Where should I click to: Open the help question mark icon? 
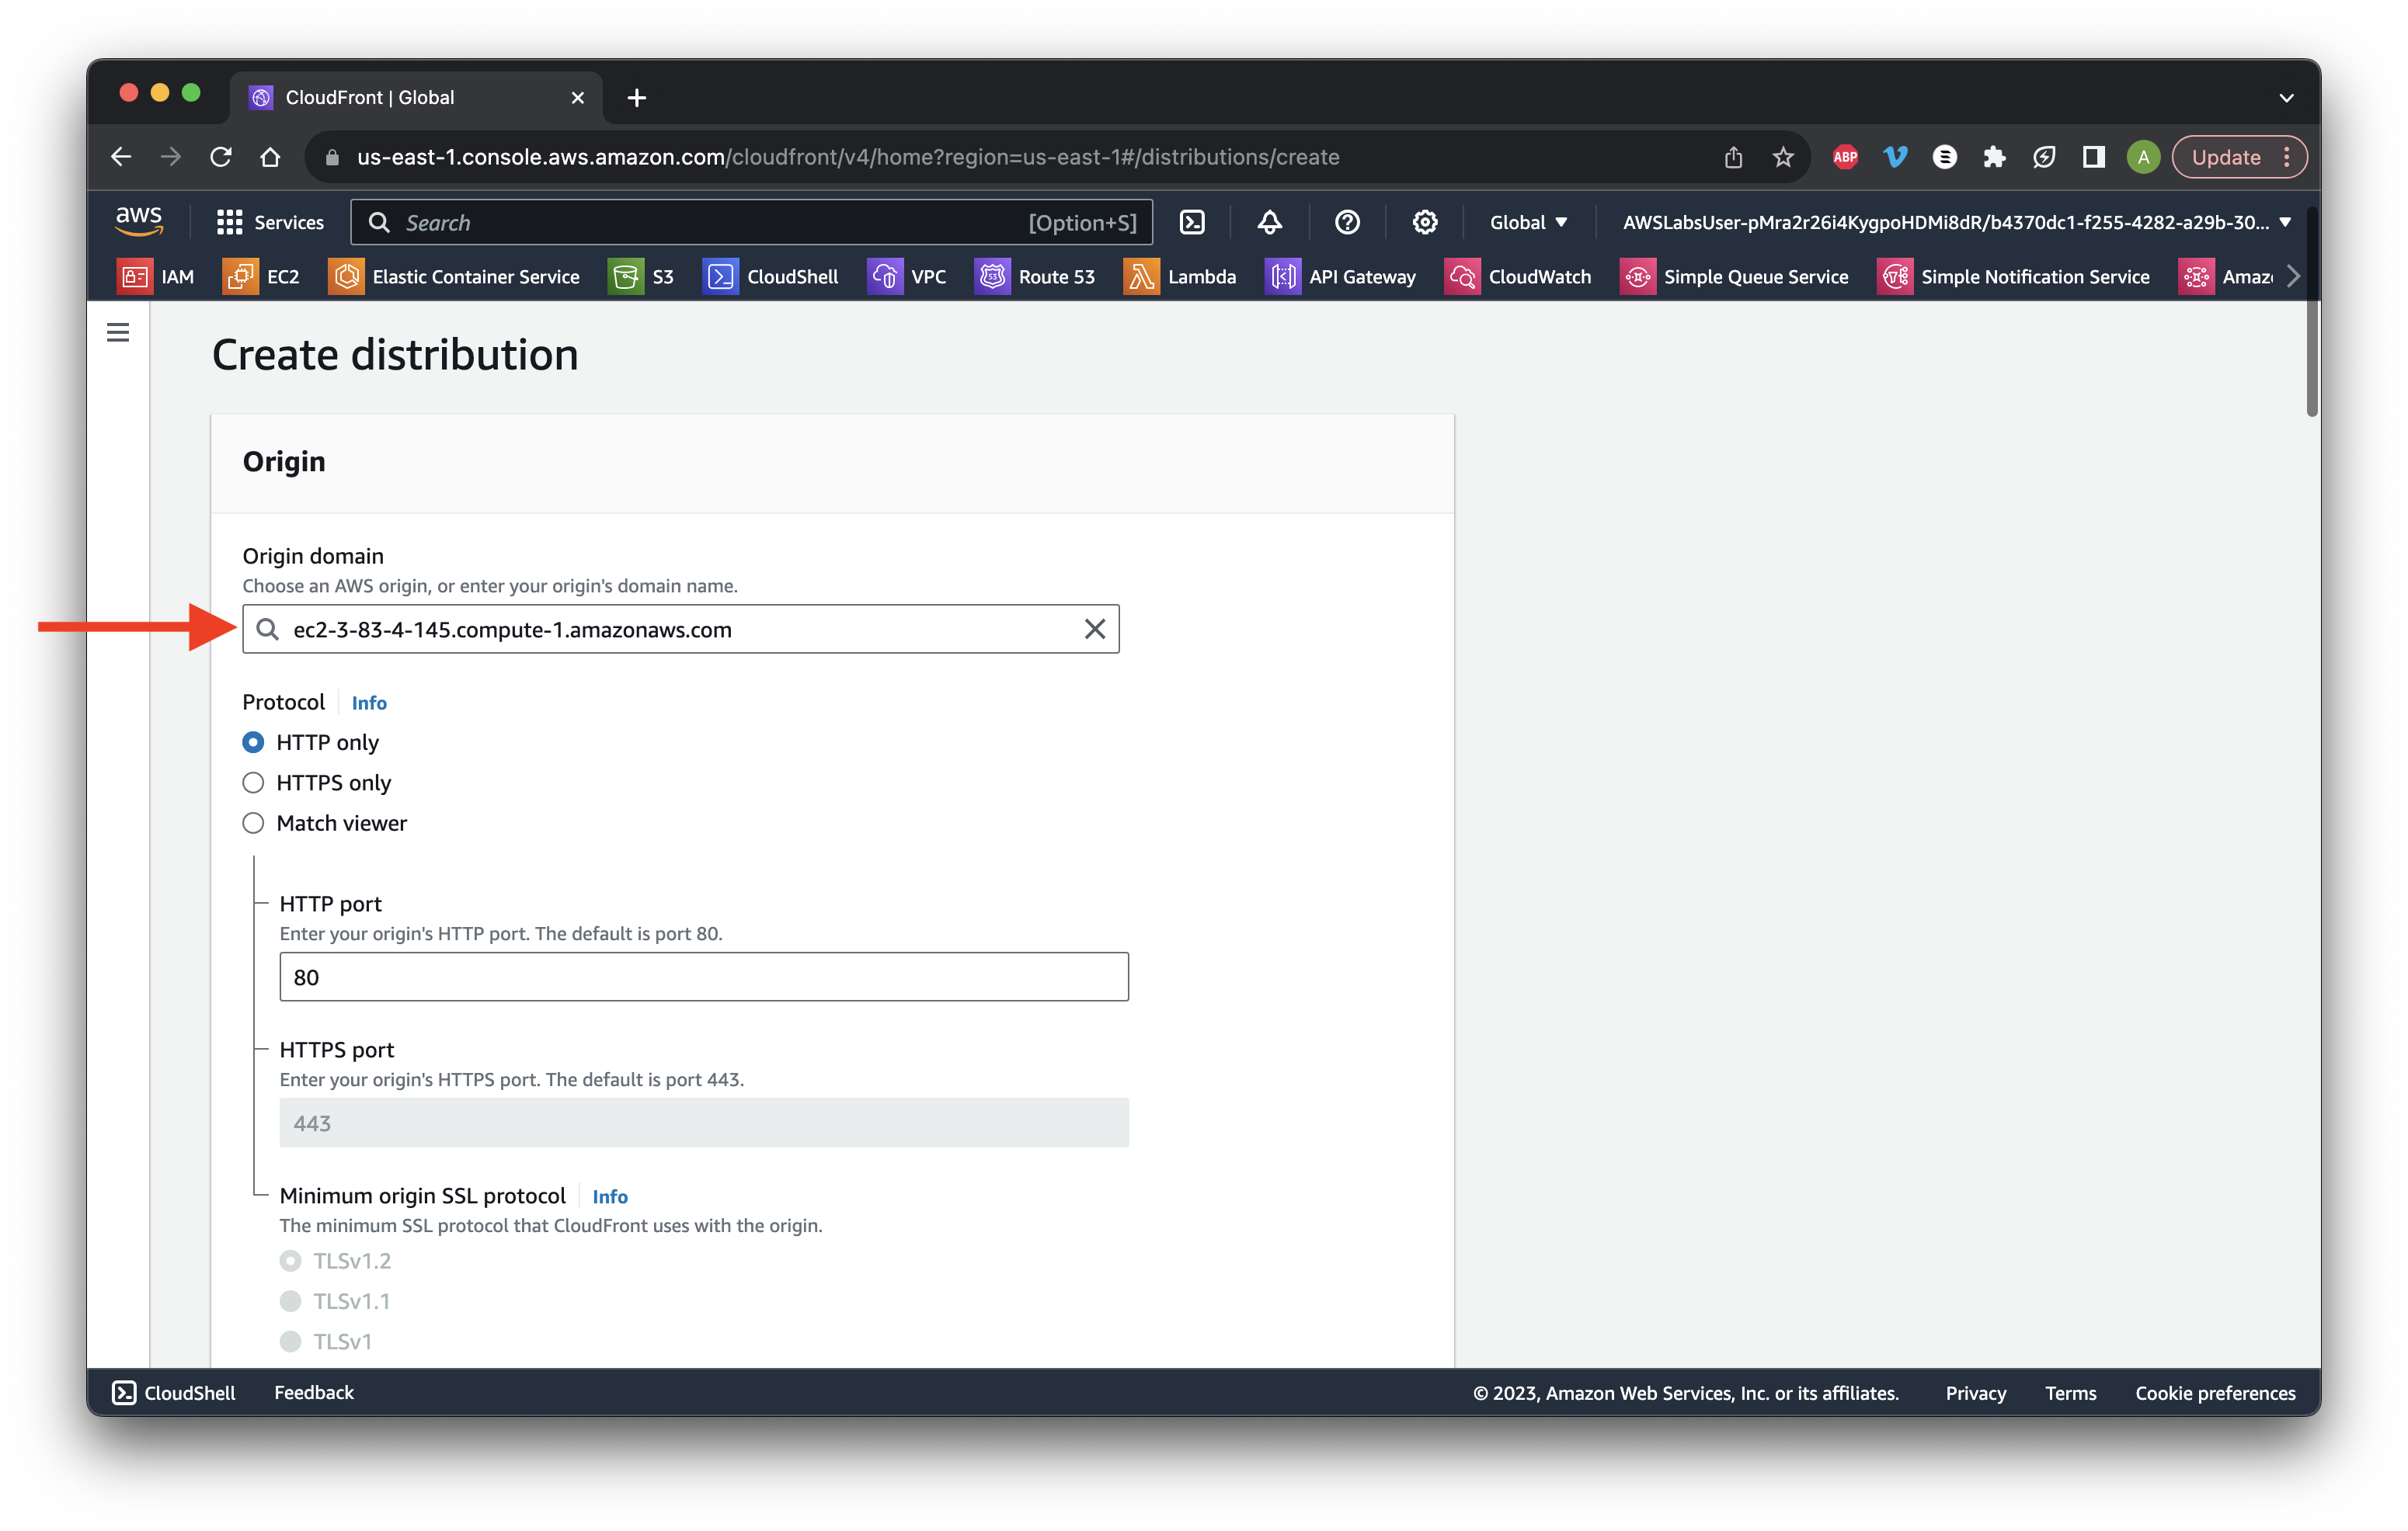[x=1347, y=222]
